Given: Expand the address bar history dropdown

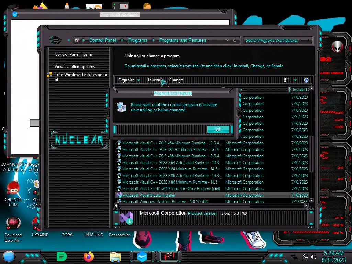Looking at the screenshot, I should coord(228,40).
